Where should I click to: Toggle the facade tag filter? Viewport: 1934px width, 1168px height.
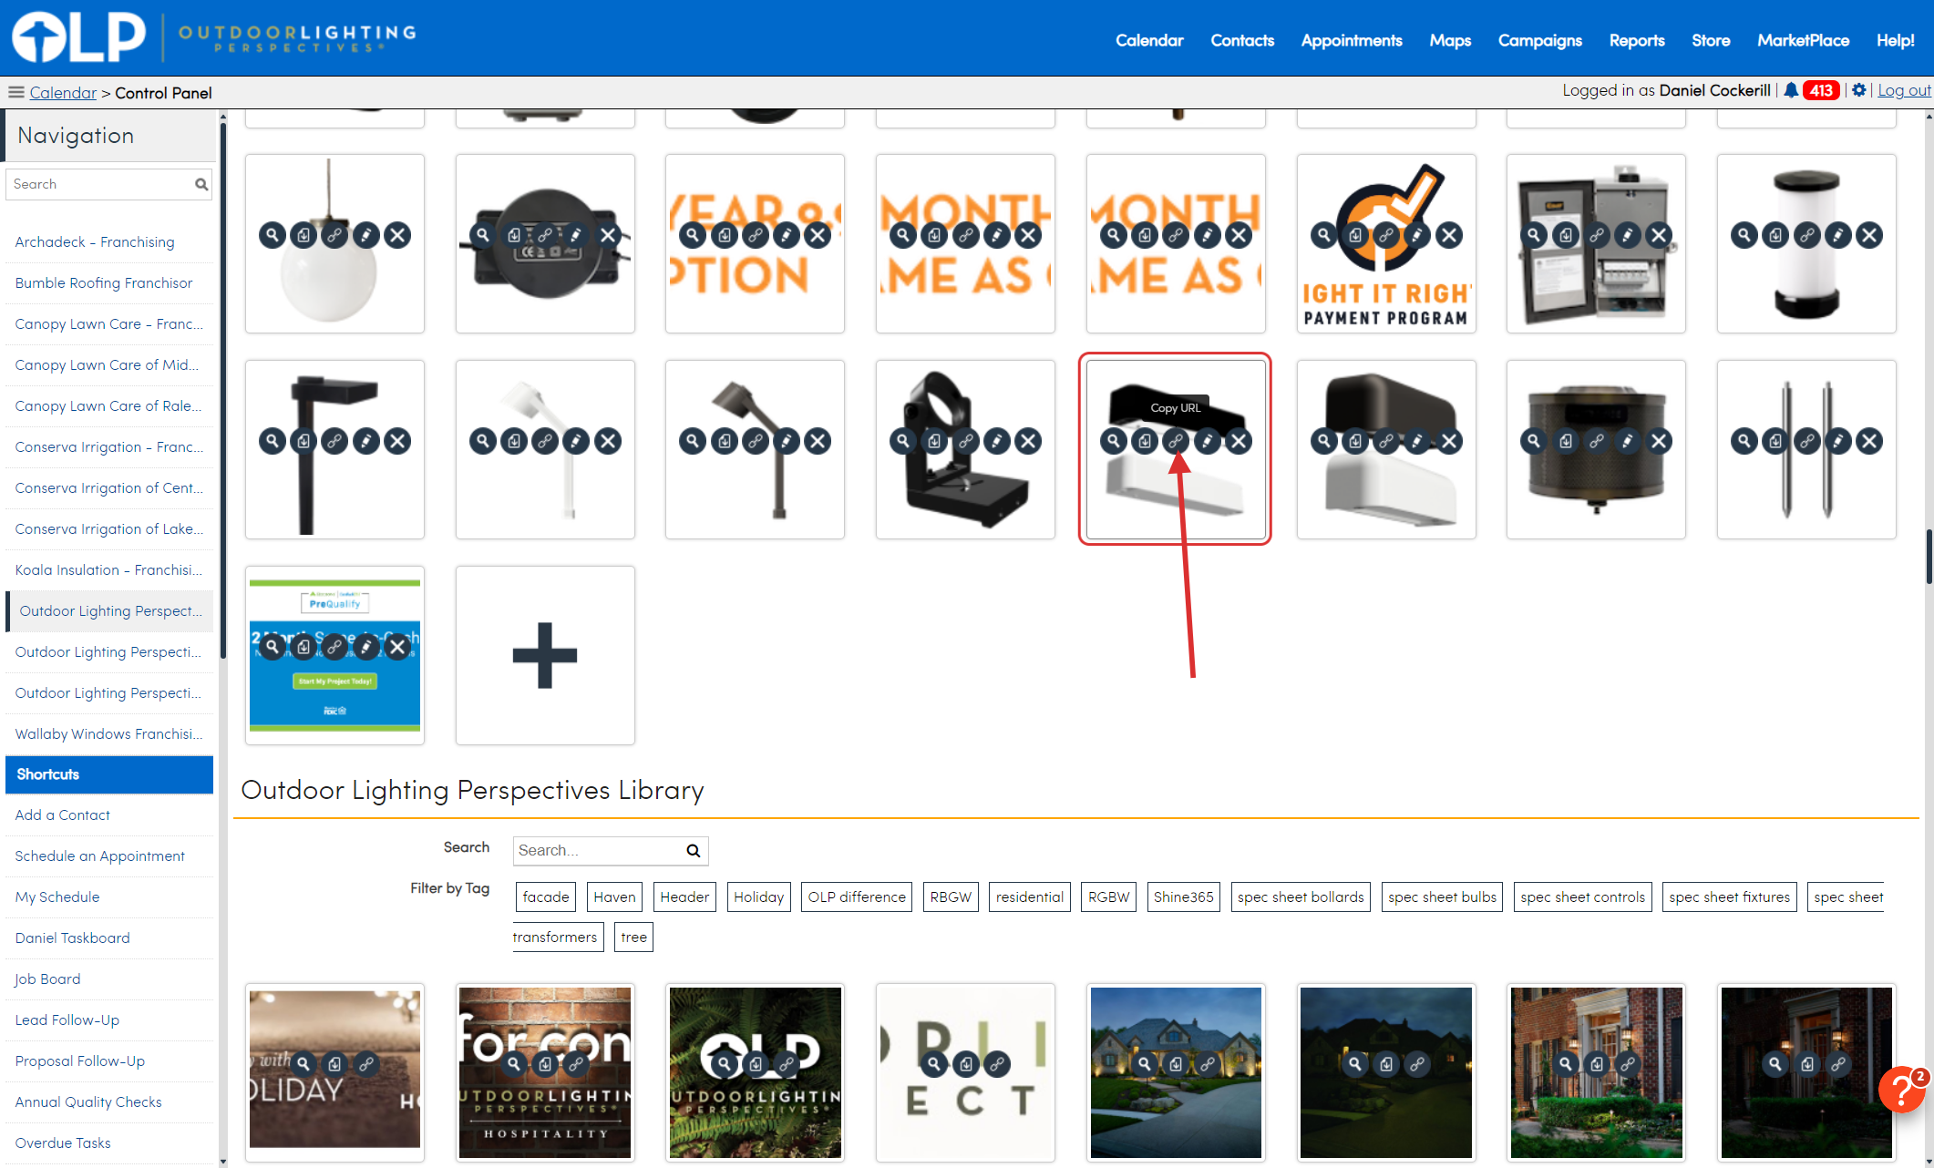546,897
